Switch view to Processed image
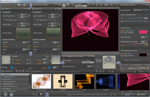 click(x=81, y=6)
